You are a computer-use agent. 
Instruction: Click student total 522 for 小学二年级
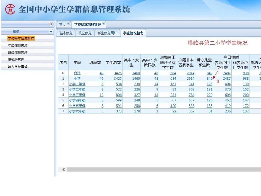coord(119,89)
